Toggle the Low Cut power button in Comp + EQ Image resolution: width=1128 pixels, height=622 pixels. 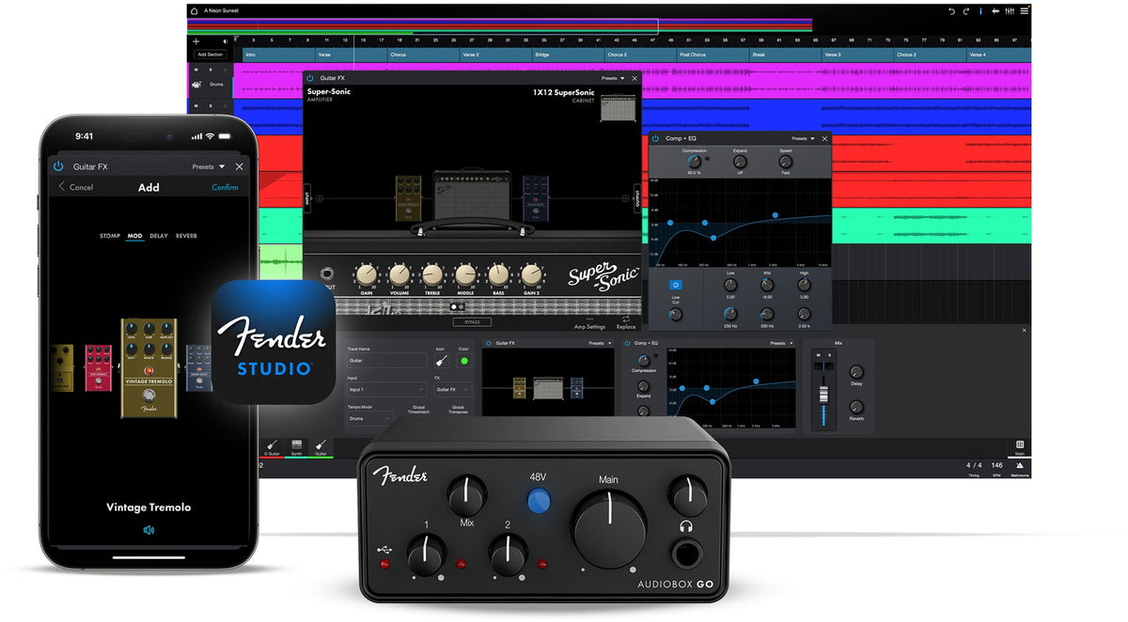point(676,284)
